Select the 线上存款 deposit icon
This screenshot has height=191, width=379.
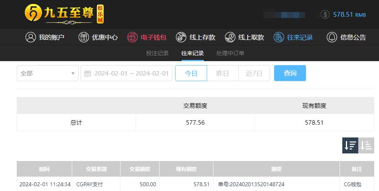pos(181,37)
